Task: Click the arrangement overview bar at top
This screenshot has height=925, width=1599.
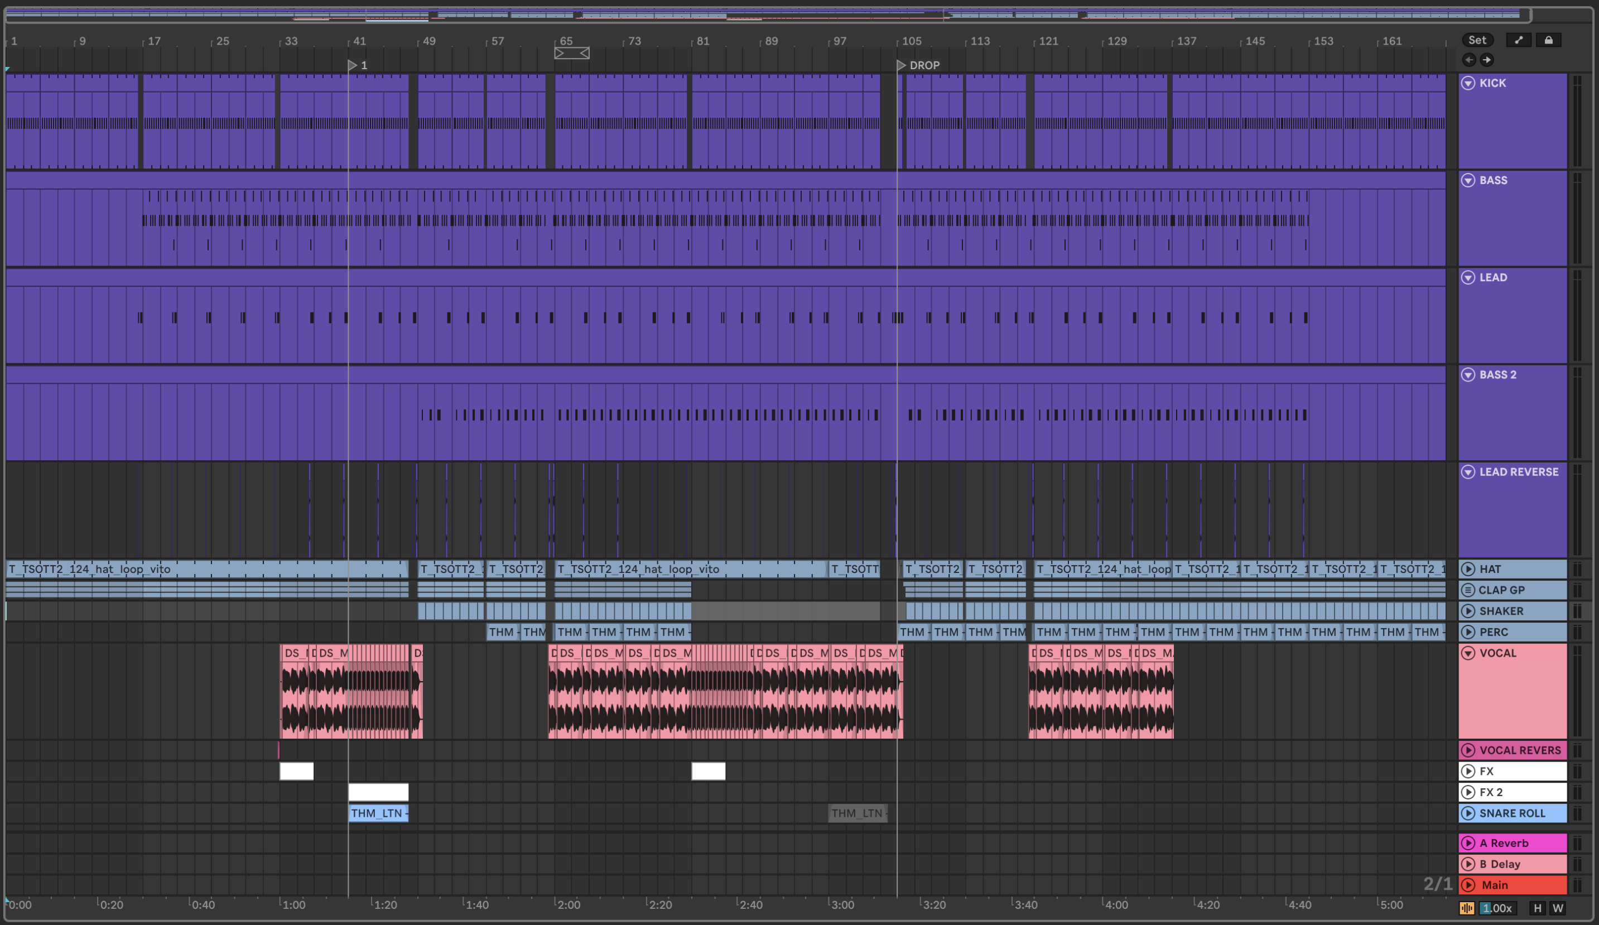Action: tap(768, 15)
